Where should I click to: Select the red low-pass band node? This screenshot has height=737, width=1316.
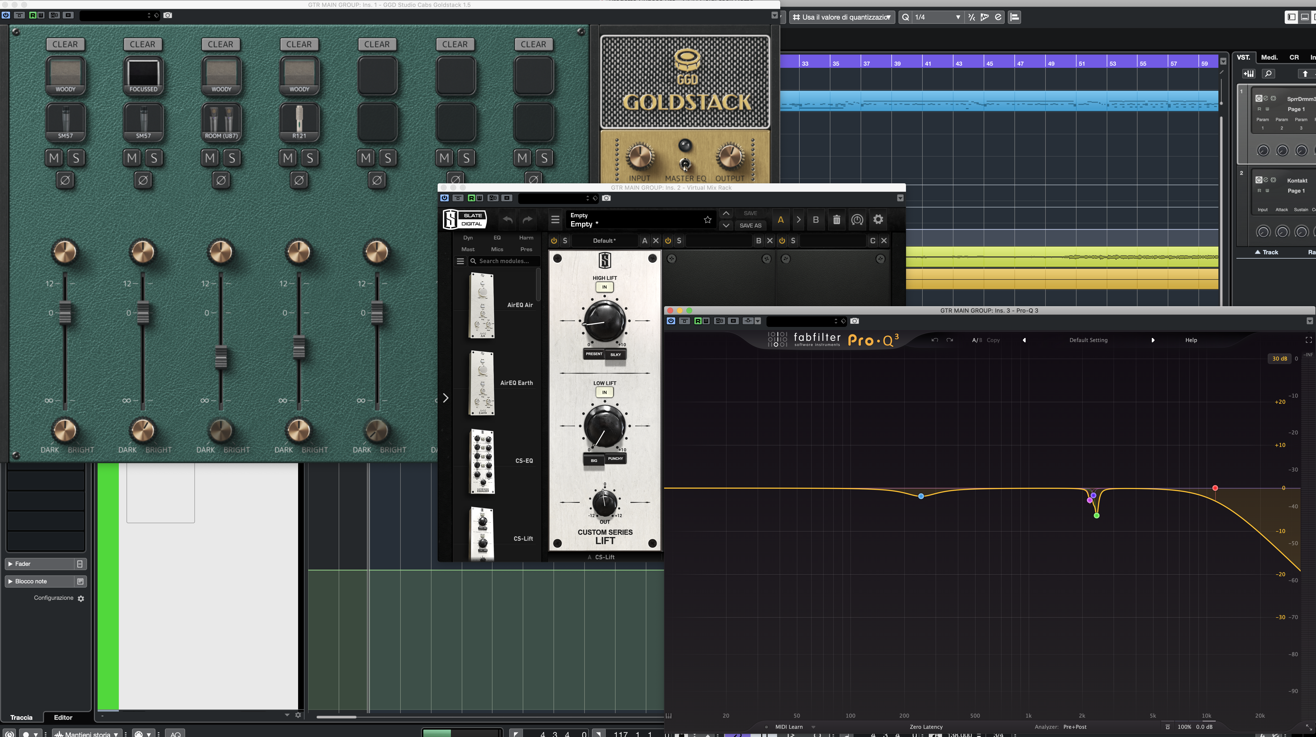coord(1215,489)
